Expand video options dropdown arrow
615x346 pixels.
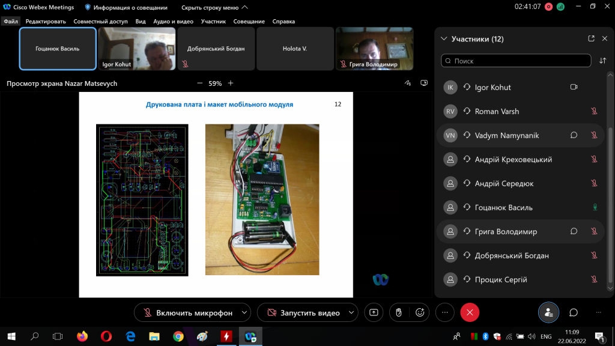351,312
